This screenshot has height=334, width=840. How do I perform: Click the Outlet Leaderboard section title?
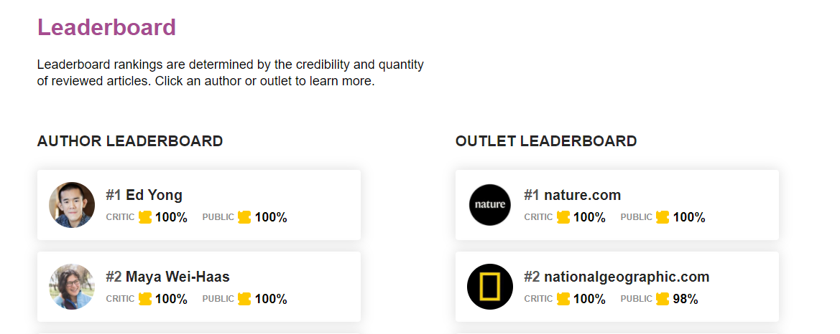point(546,141)
